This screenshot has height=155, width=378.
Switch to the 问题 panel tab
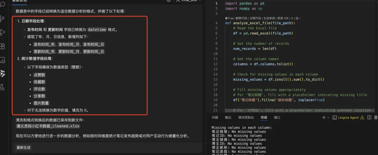click(x=215, y=118)
